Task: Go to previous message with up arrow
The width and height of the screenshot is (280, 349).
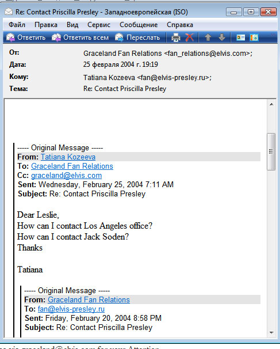Action: click(x=208, y=37)
